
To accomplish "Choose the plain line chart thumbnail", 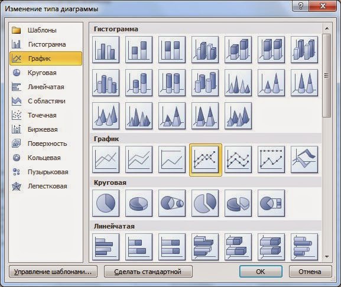I will point(106,159).
